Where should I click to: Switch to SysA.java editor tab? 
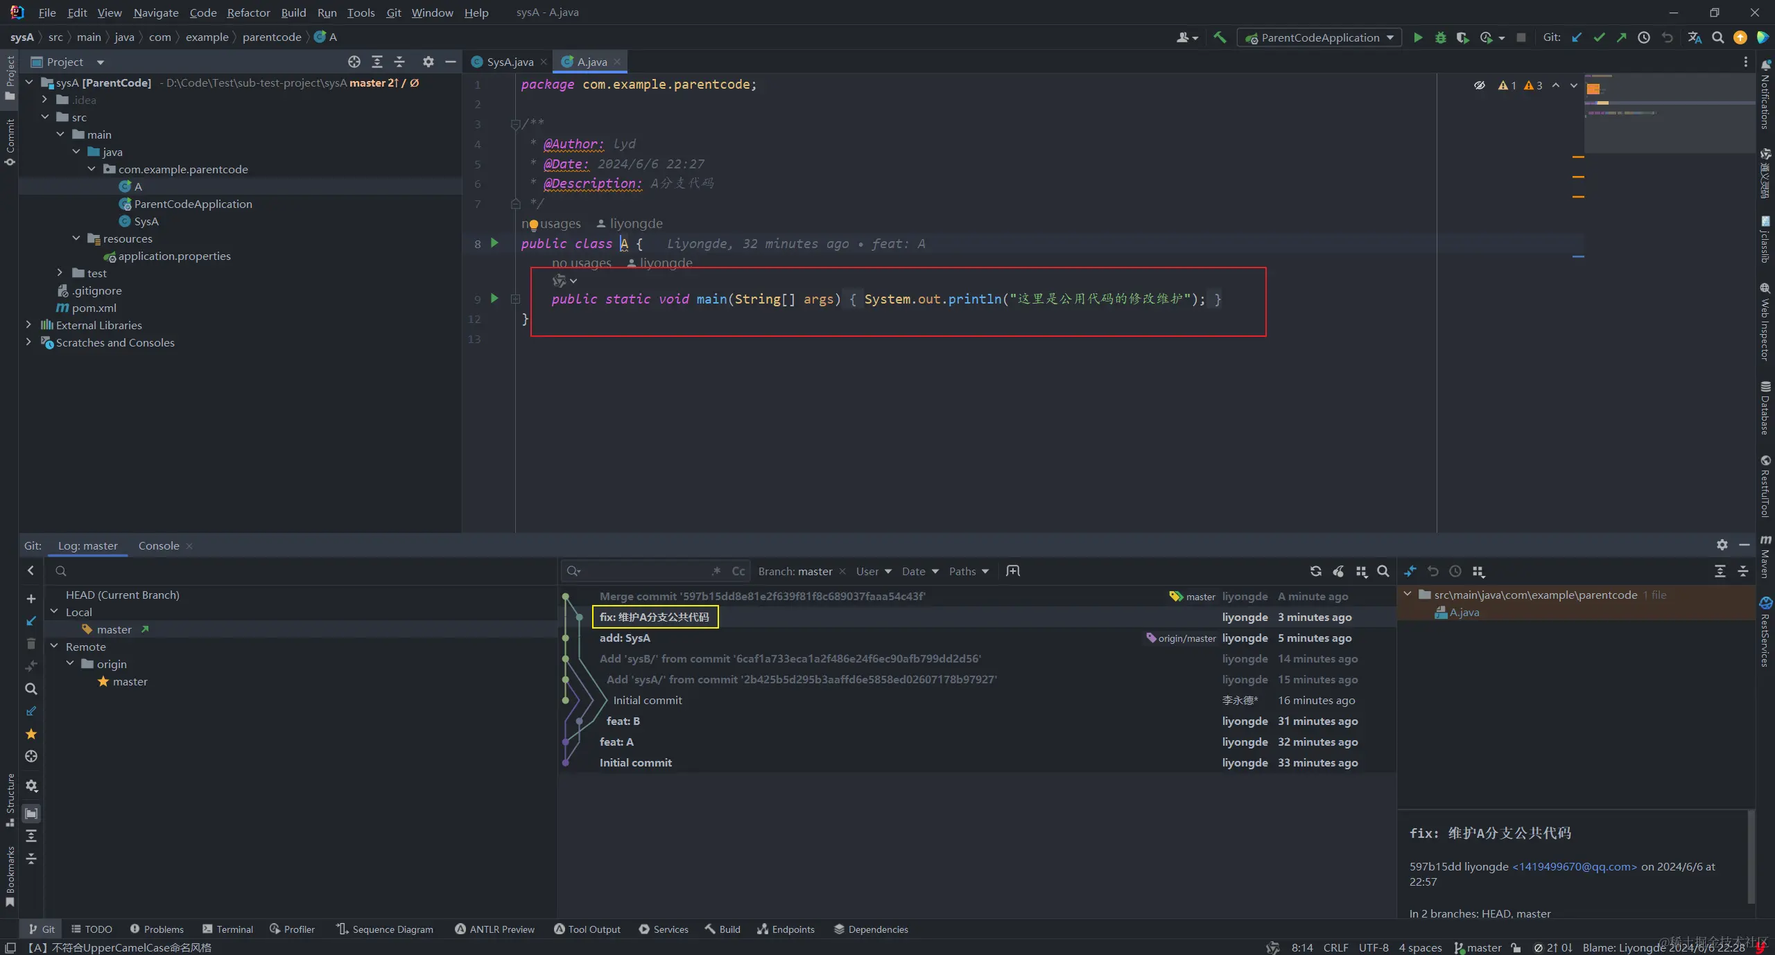tap(510, 62)
